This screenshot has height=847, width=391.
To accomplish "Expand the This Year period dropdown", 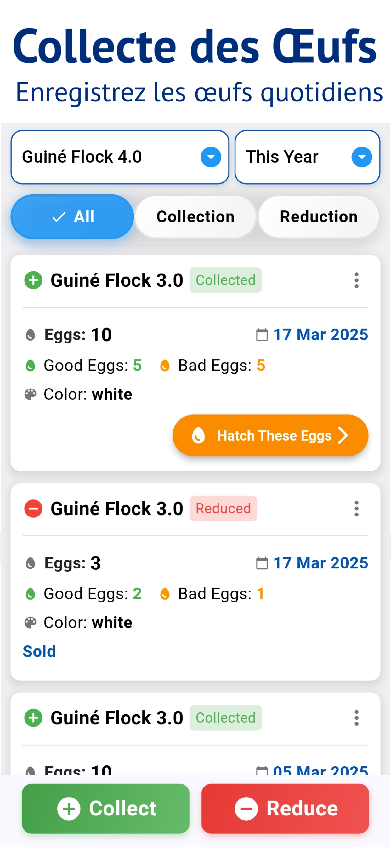I will pos(307,157).
